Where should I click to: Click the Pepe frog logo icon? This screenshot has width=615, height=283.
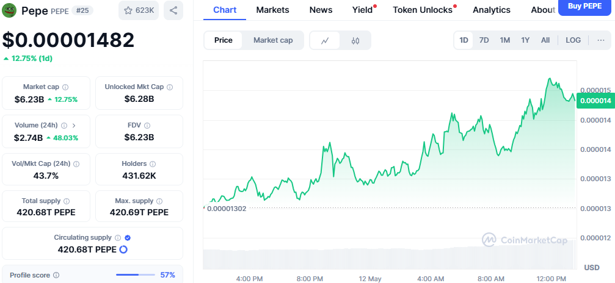pos(9,10)
